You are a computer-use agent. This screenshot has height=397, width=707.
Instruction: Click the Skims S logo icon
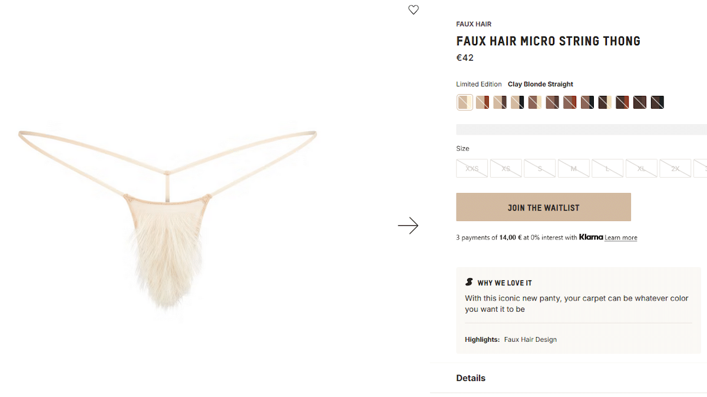469,282
